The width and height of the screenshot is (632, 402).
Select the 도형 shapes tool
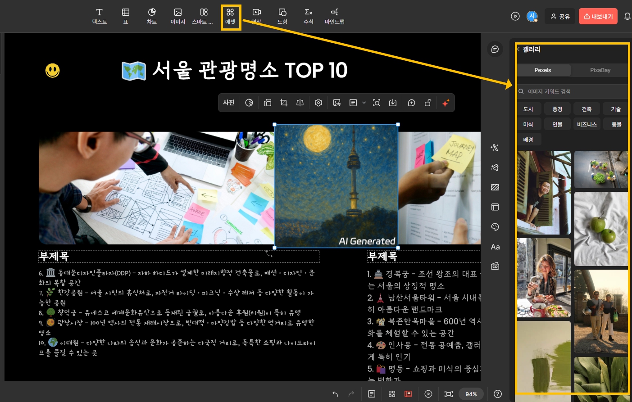(282, 16)
